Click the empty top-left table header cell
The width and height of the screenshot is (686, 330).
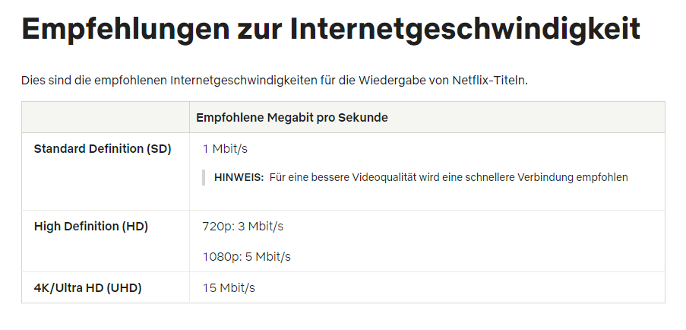click(106, 117)
